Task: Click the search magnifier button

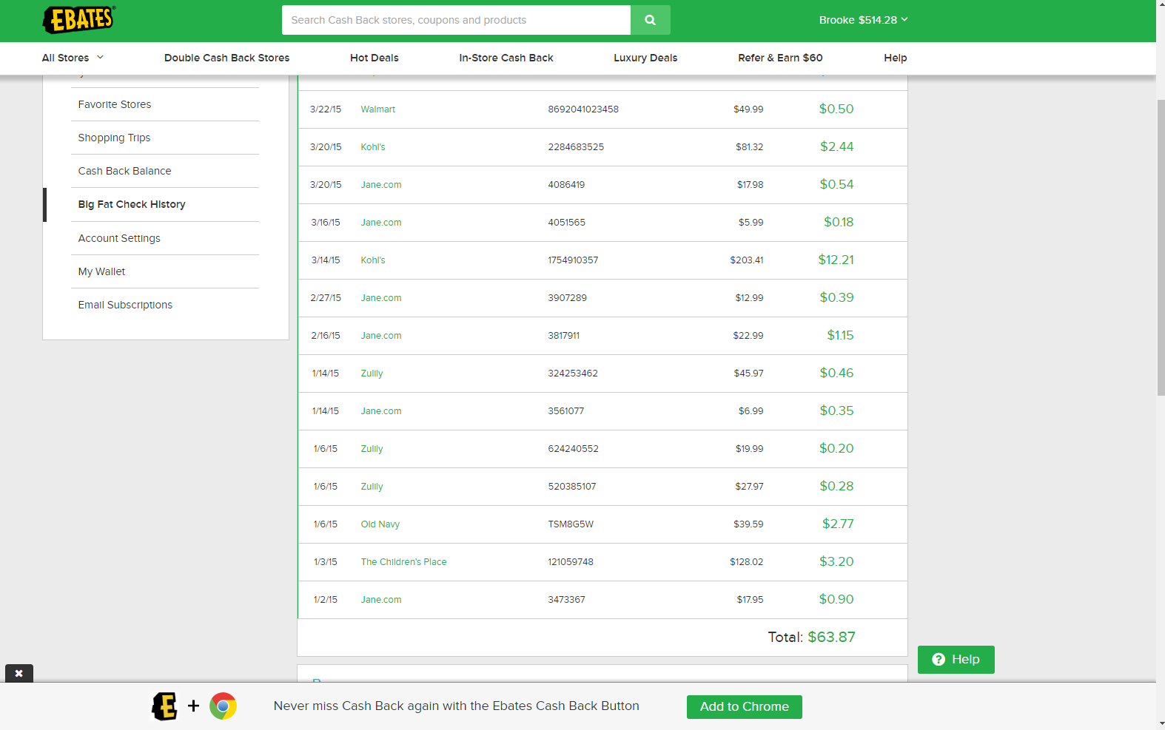Action: 650,20
